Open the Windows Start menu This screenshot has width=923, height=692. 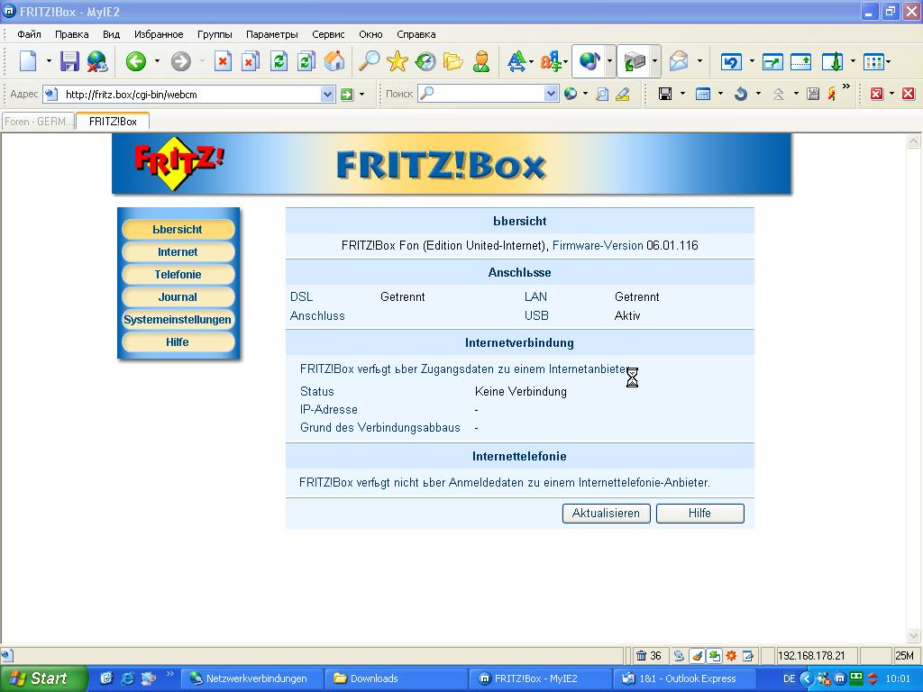click(42, 678)
